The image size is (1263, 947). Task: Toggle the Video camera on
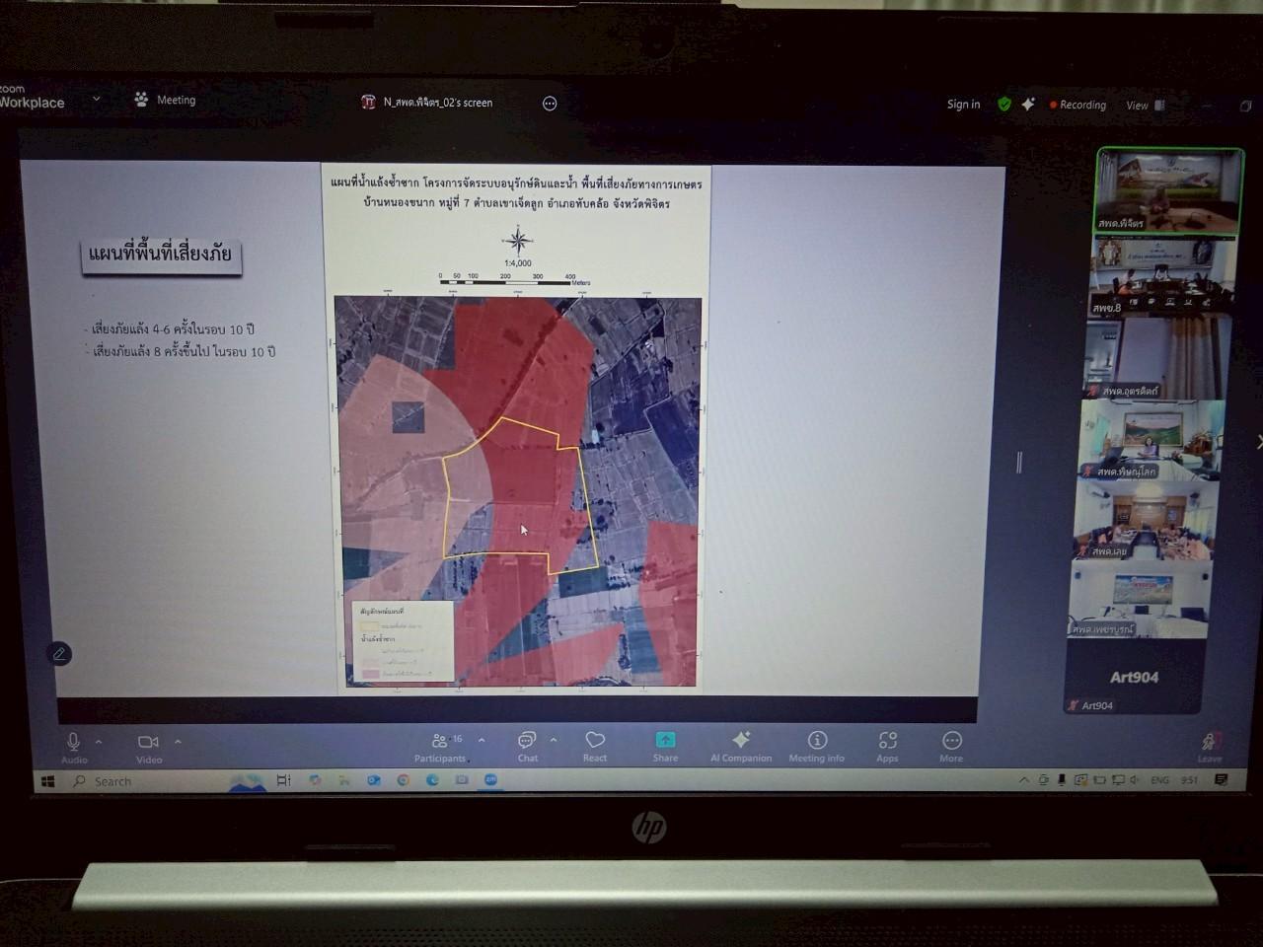(x=148, y=743)
